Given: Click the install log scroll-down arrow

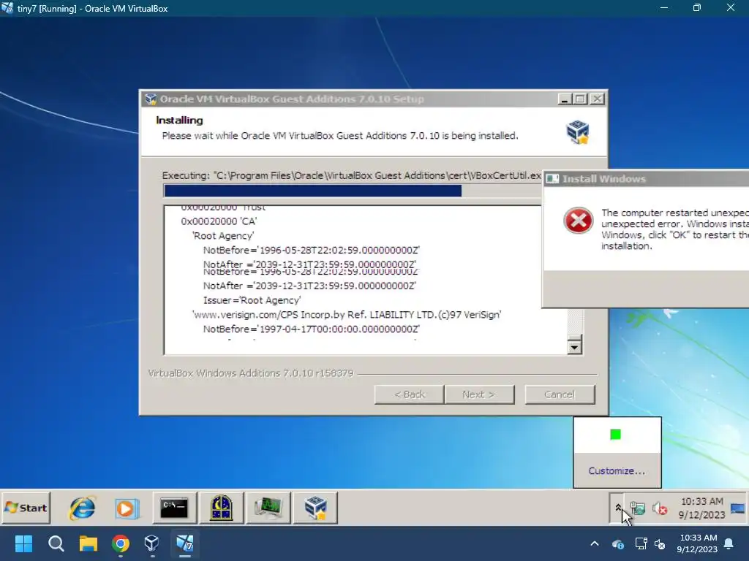Looking at the screenshot, I should [x=575, y=347].
